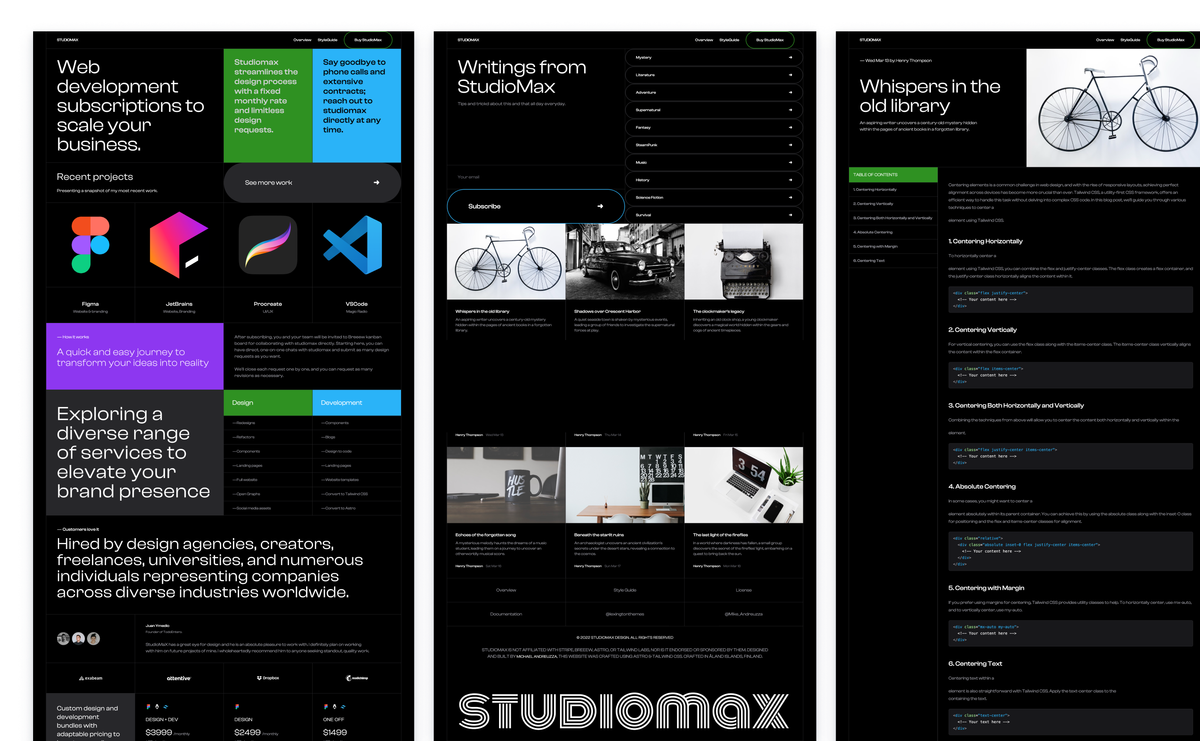Click See more work button
The image size is (1200, 741).
coord(313,182)
